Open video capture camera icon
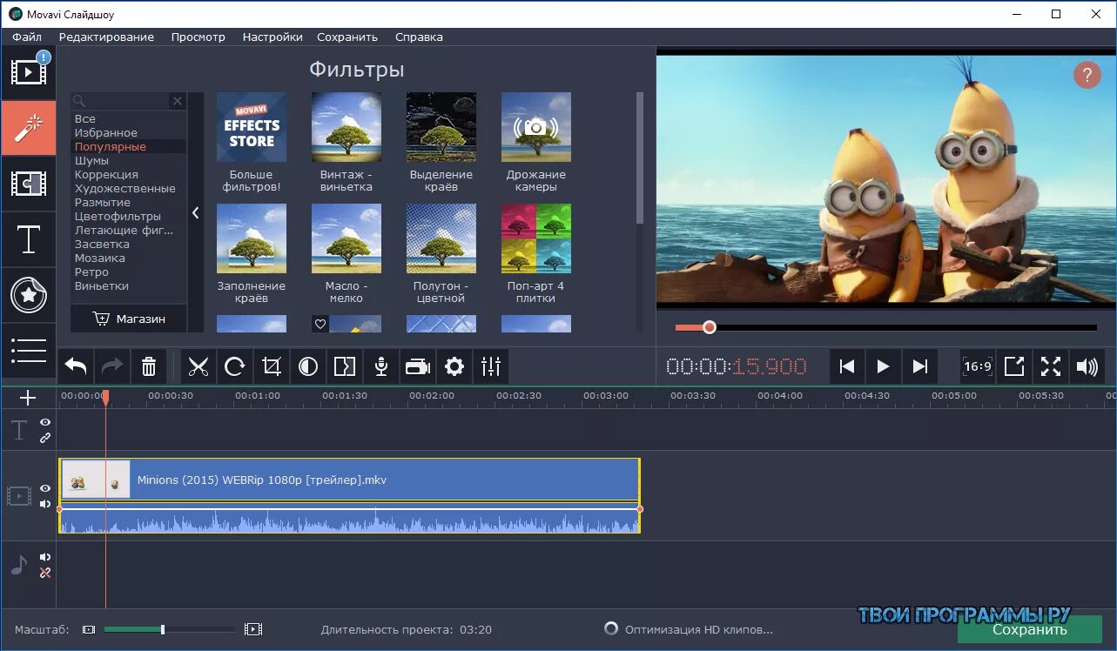The width and height of the screenshot is (1117, 651). 418,366
